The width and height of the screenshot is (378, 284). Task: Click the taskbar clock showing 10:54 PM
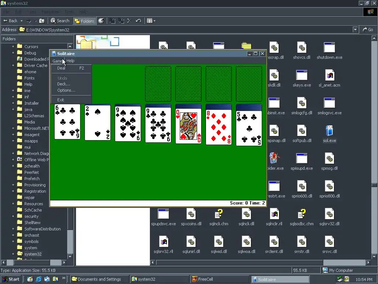364,280
